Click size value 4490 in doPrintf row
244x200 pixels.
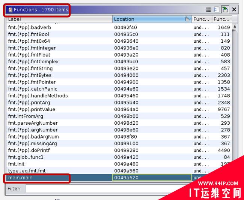click(x=224, y=151)
